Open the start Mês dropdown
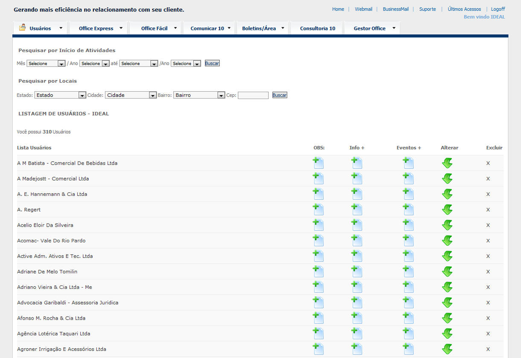Image resolution: width=521 pixels, height=358 pixels. (46, 64)
